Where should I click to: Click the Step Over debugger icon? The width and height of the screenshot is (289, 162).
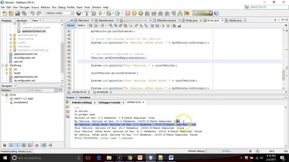point(147,13)
